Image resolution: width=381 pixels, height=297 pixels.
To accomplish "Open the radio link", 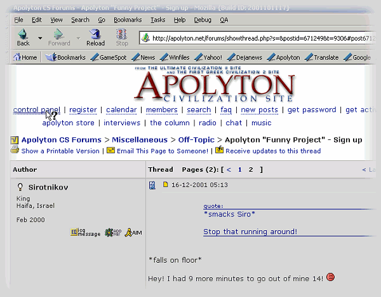I will [208, 123].
